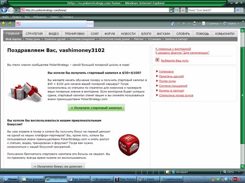Open the Вид menu
245x183 pixels.
pos(27,17)
